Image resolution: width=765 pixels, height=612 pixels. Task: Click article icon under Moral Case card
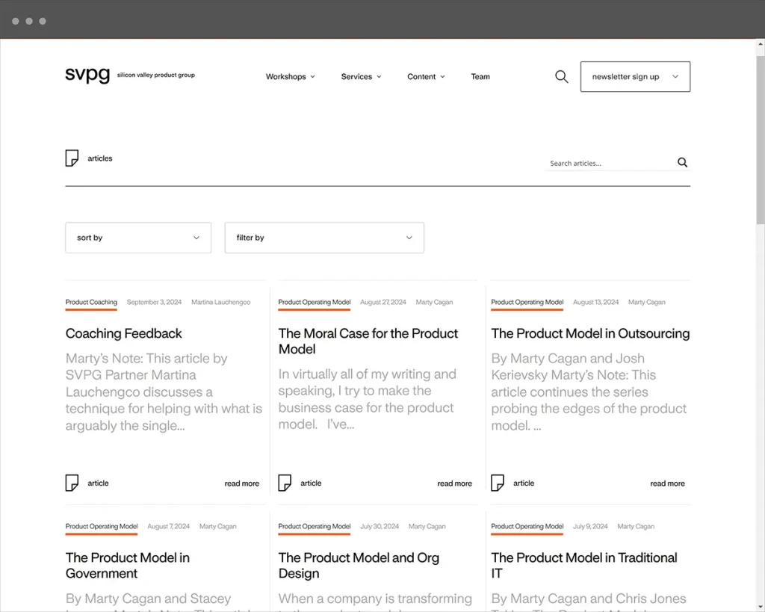click(285, 483)
